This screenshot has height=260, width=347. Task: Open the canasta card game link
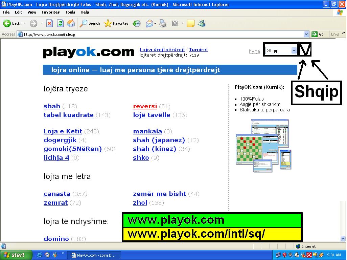(57, 194)
